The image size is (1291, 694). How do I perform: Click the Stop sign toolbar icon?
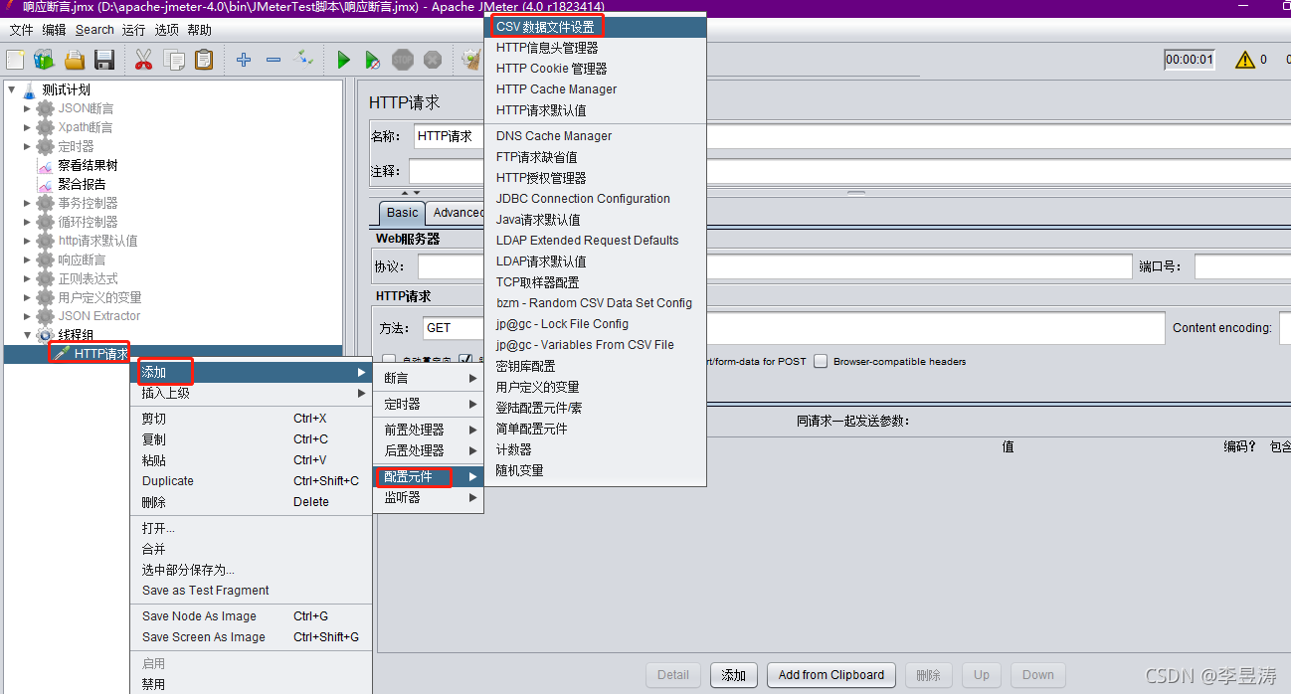pyautogui.click(x=403, y=60)
